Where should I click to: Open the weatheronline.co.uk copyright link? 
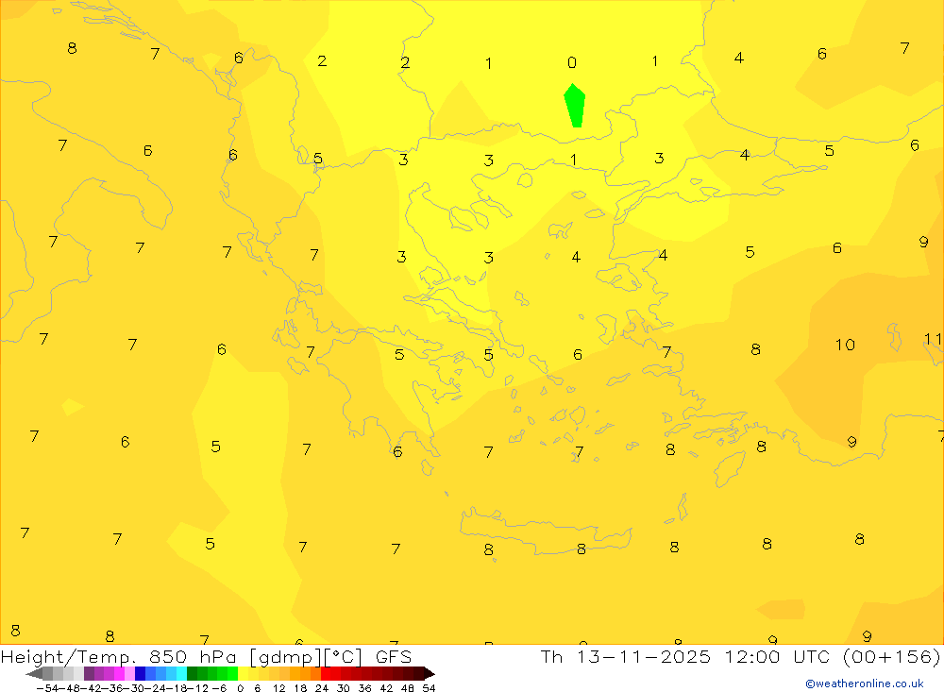click(x=865, y=684)
